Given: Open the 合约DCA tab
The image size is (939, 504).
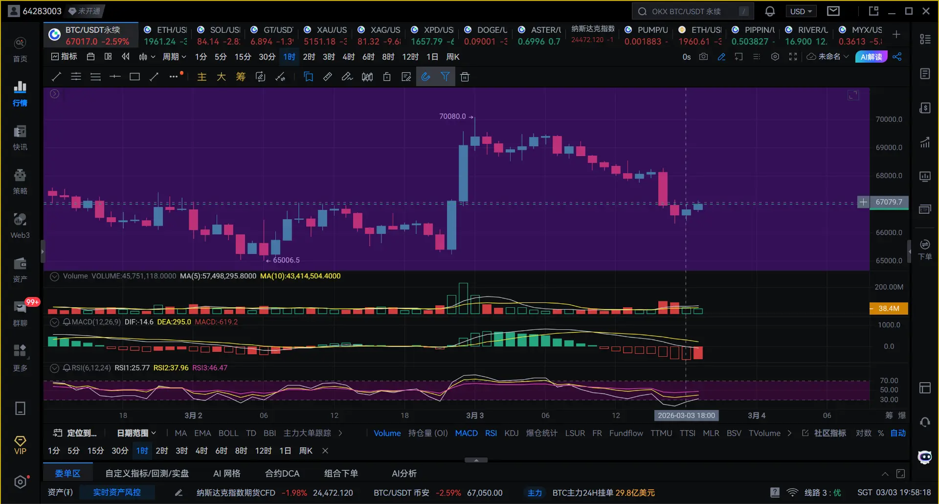Looking at the screenshot, I should pos(282,474).
